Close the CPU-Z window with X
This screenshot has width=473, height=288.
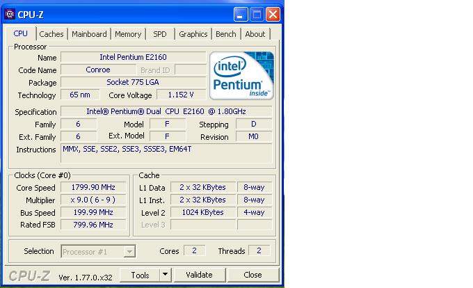click(x=273, y=14)
